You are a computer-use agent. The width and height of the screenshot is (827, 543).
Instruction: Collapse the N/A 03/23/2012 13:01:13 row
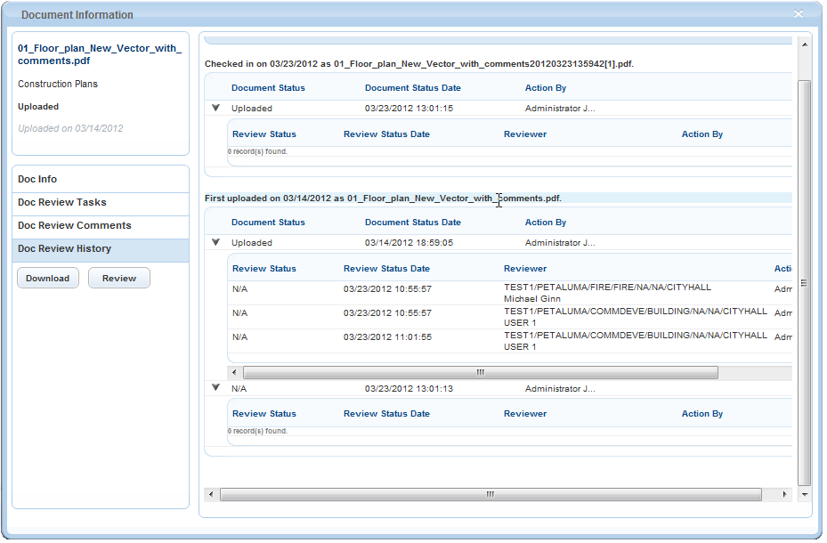click(x=215, y=388)
